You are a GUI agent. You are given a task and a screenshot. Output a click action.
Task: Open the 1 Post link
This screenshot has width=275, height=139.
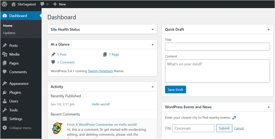[x=62, y=55]
